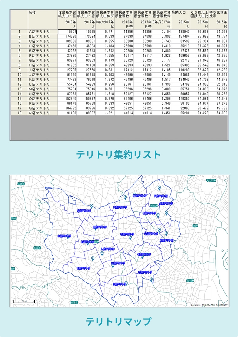Click the 持ち家世帯比率 column header
Screen dimensions: 238x337
(x=218, y=19)
